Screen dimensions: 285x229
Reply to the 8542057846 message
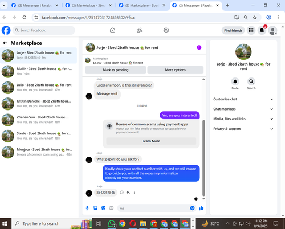click(x=128, y=193)
